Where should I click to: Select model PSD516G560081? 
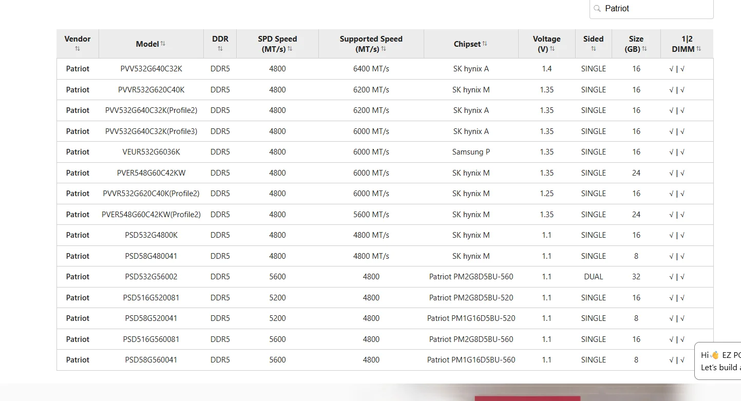click(x=151, y=339)
